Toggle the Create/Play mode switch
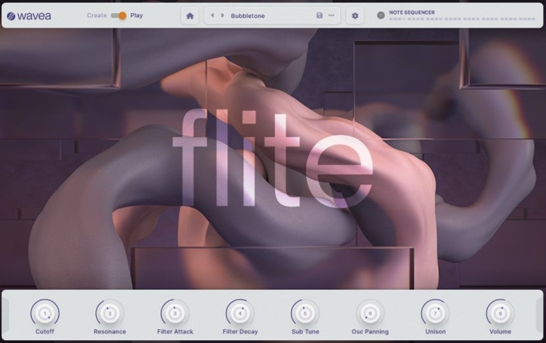The image size is (546, 343). (118, 16)
